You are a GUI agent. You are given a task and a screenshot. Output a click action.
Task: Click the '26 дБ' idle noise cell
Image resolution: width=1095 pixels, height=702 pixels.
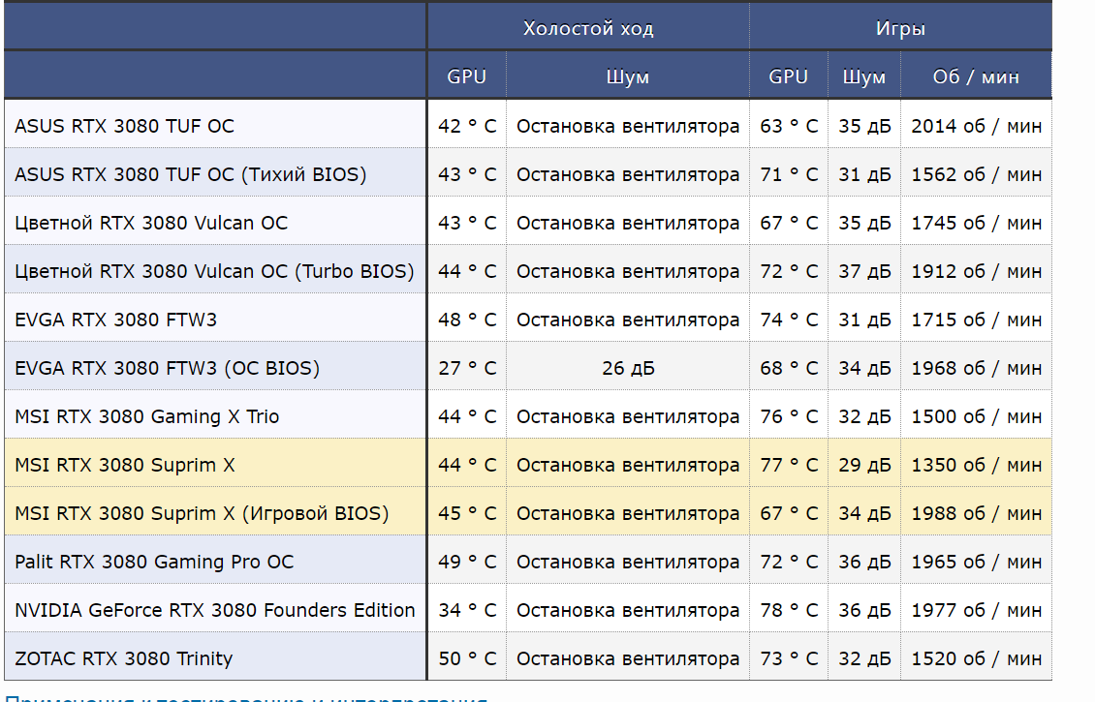click(x=627, y=368)
